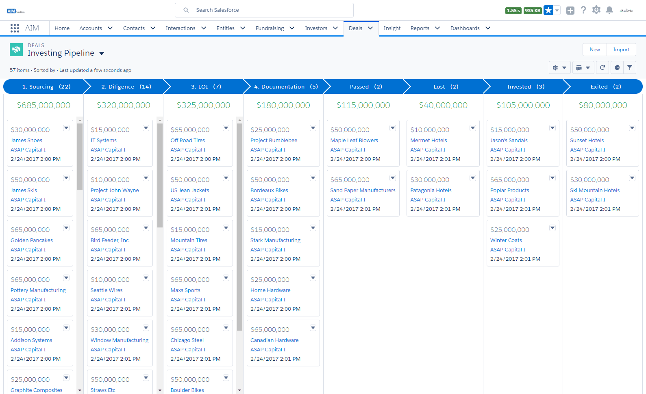
Task: Open the IT Systems card action menu
Action: [146, 128]
